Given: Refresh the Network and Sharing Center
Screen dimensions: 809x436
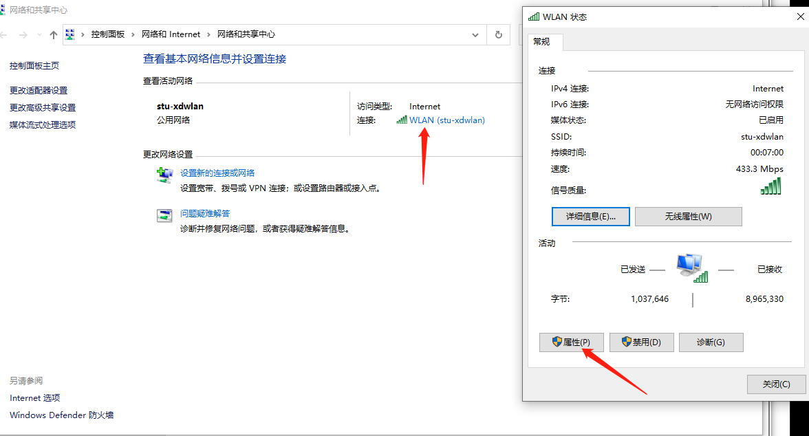Looking at the screenshot, I should click(498, 34).
